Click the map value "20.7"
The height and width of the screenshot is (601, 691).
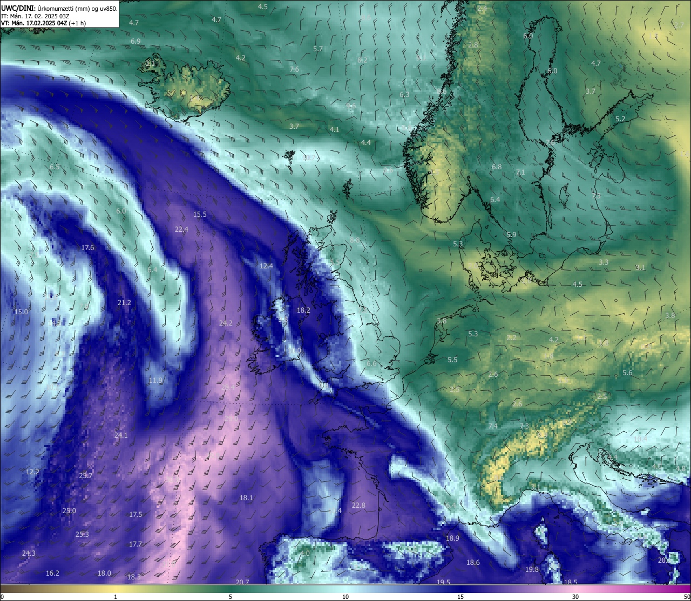pos(242,582)
